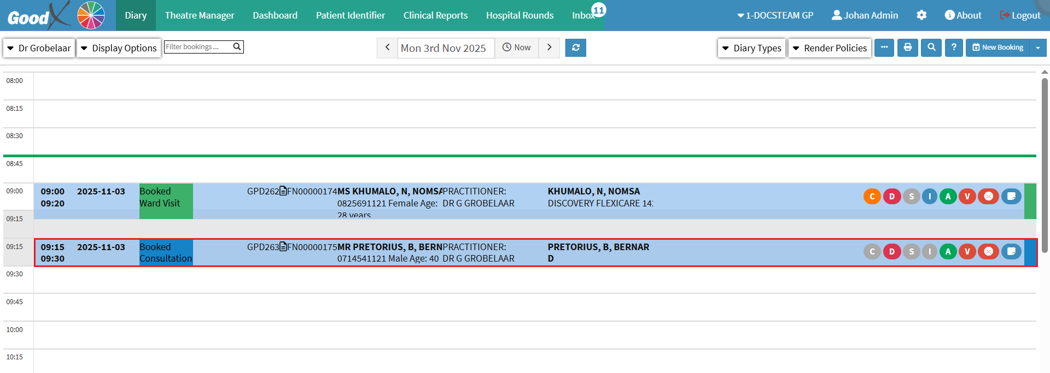1050x373 pixels.
Task: Click the refresh diary icon
Action: click(x=575, y=48)
